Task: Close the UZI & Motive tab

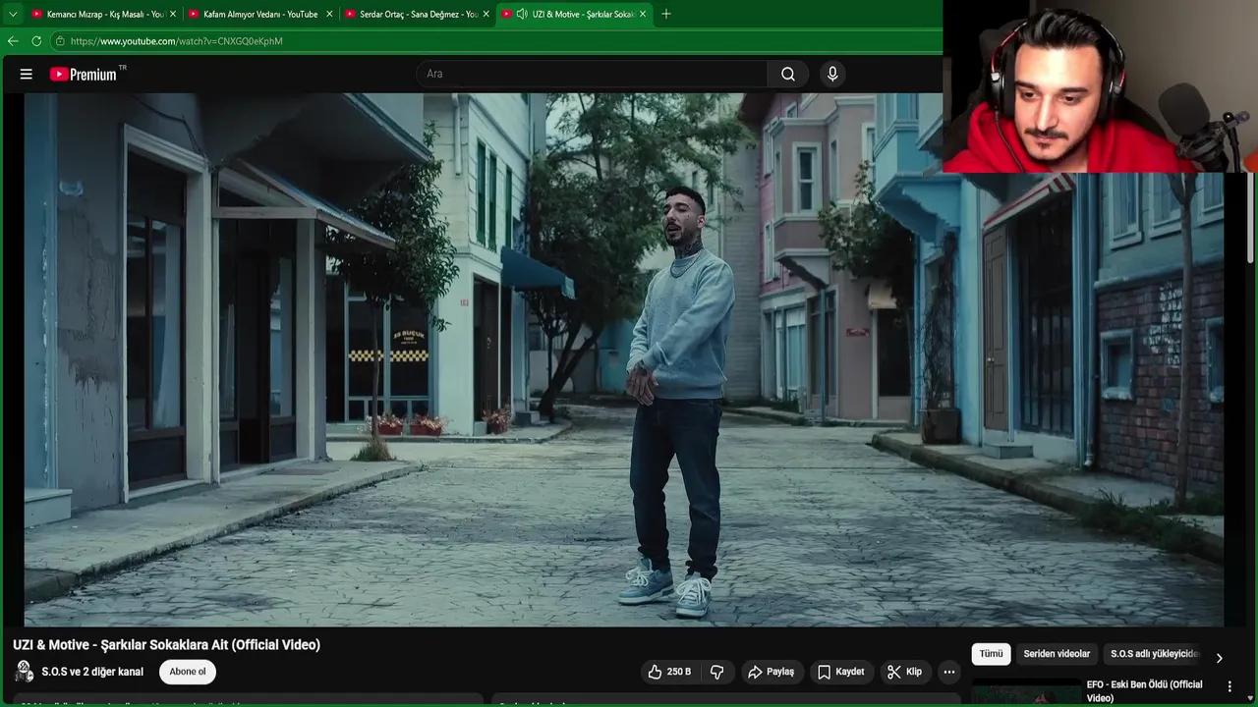Action: pos(642,14)
